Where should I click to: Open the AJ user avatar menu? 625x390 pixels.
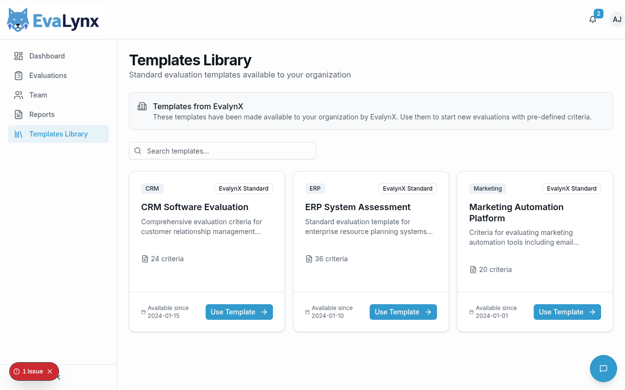click(x=617, y=19)
